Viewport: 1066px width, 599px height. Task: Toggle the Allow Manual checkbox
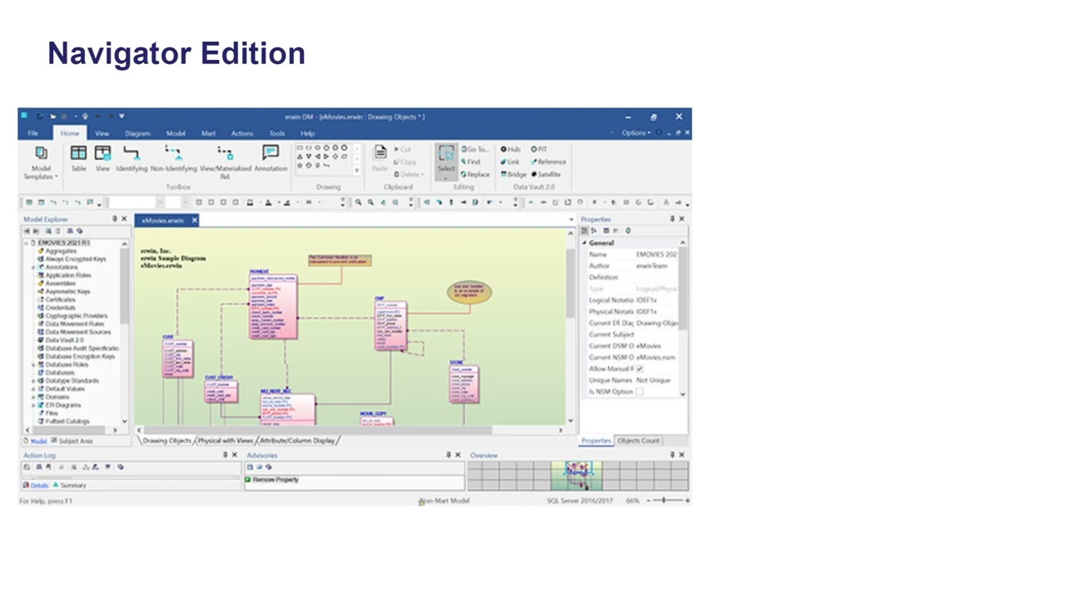[640, 369]
